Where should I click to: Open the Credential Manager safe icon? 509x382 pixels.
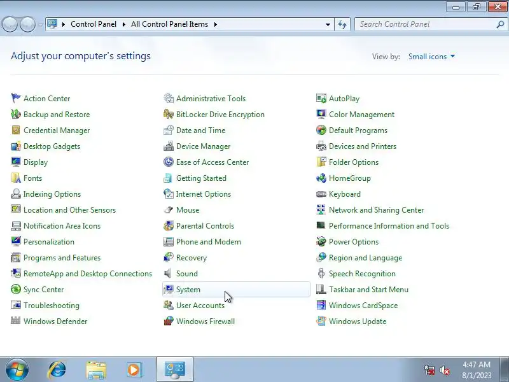(15, 130)
